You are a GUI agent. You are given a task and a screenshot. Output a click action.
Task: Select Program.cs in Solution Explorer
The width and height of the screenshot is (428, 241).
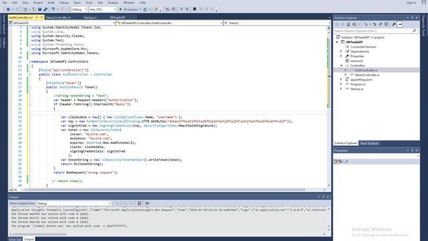tap(358, 84)
